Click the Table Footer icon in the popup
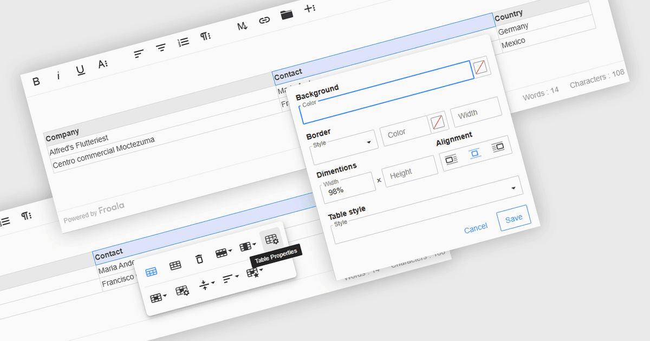The width and height of the screenshot is (650, 341). click(x=175, y=265)
